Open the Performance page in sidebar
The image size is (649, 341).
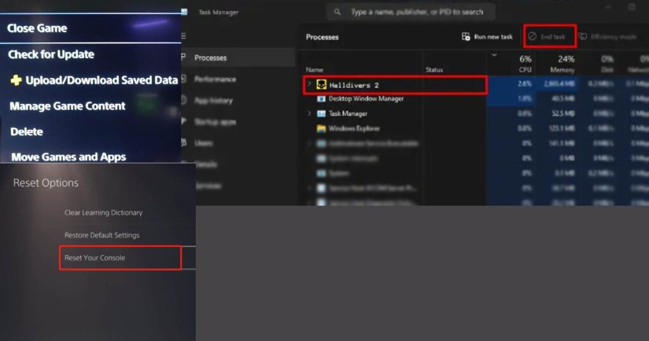pos(215,79)
